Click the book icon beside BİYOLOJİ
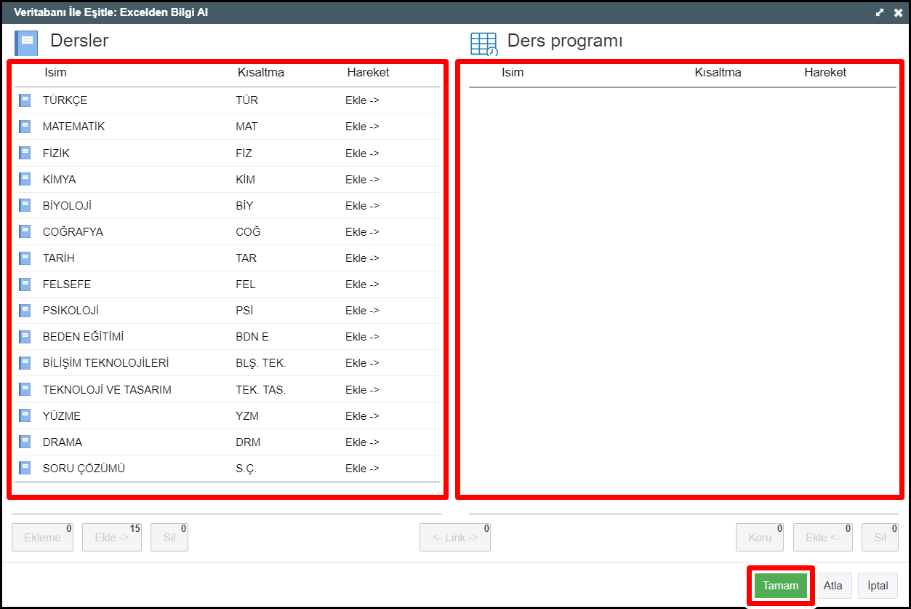911x609 pixels. [25, 205]
